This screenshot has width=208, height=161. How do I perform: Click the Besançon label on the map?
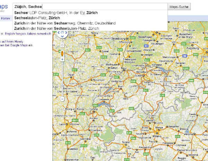tap(99, 80)
